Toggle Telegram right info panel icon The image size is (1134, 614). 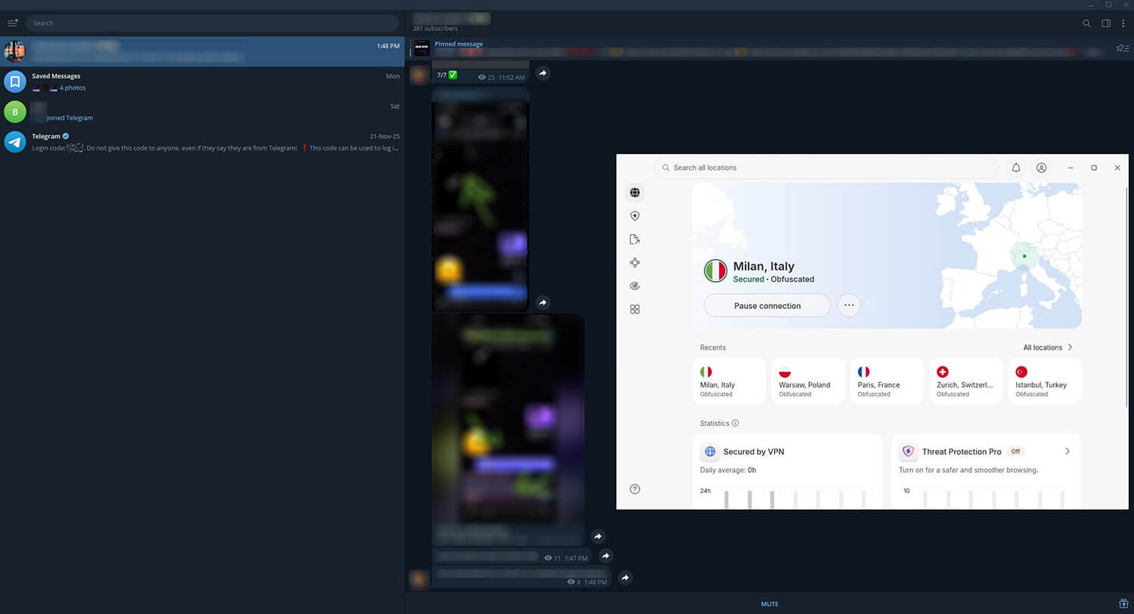1106,23
